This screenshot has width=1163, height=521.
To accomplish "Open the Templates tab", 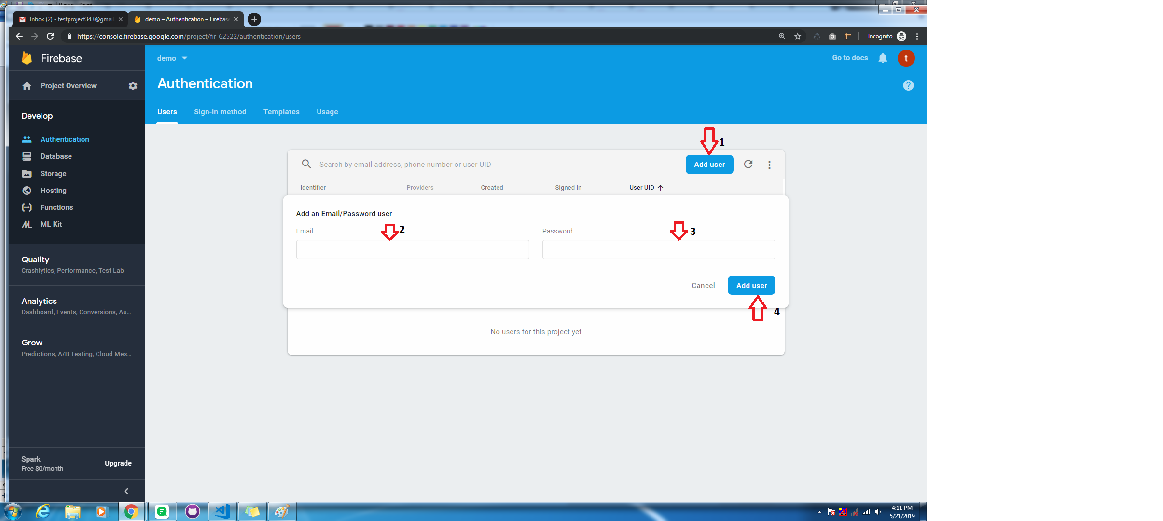I will pyautogui.click(x=281, y=112).
